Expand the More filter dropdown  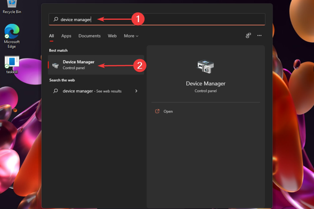pyautogui.click(x=131, y=36)
